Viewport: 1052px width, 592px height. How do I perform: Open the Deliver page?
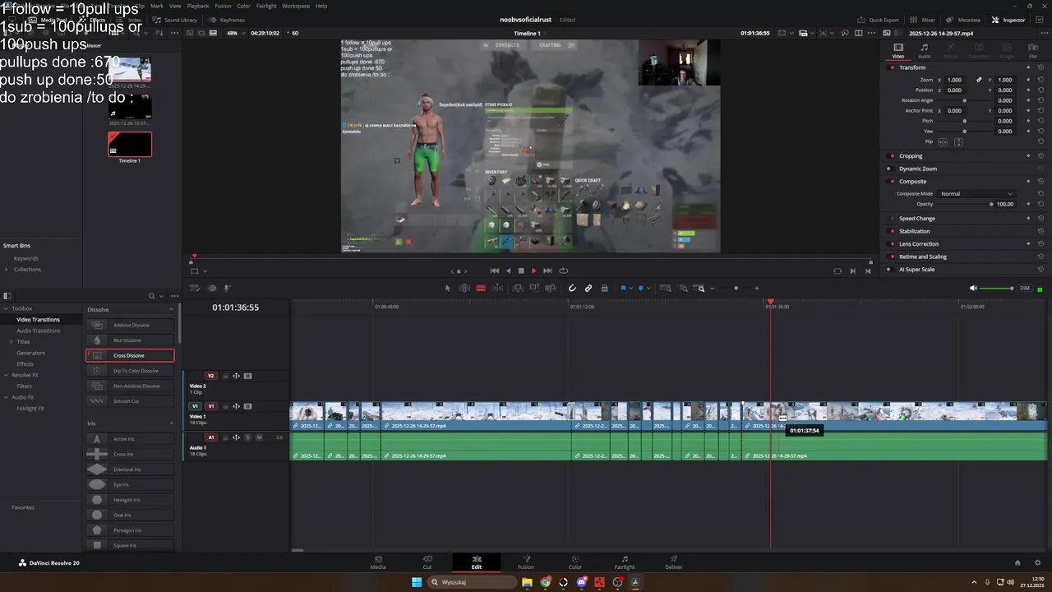pos(674,562)
